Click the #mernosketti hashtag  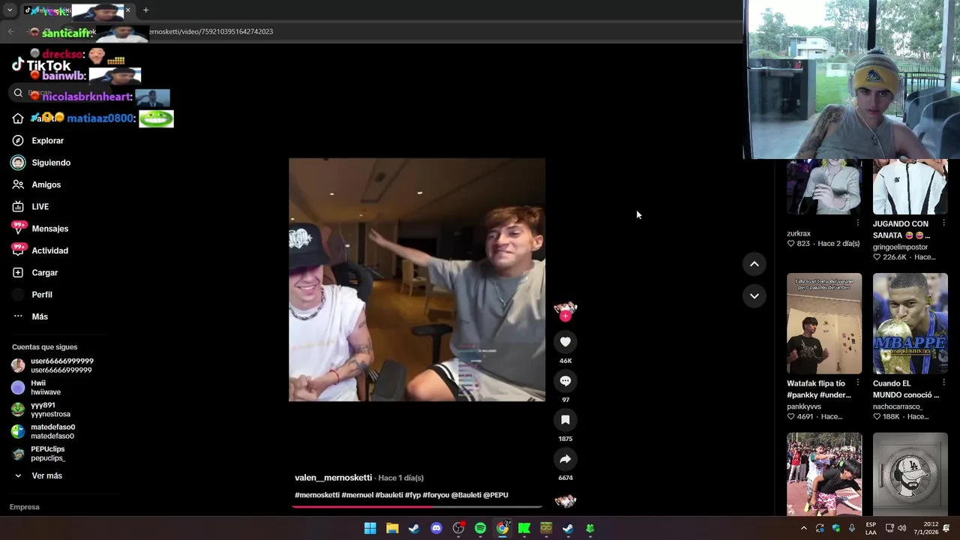click(316, 495)
